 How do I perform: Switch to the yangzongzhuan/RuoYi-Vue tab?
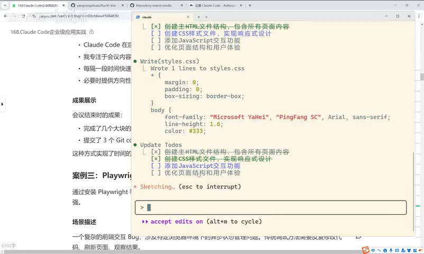[x=97, y=5]
